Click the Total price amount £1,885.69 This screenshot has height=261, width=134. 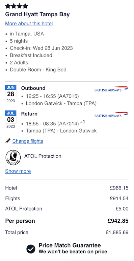click(x=117, y=232)
